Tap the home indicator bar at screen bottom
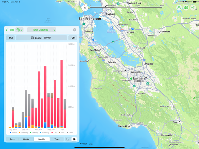 point(100,147)
